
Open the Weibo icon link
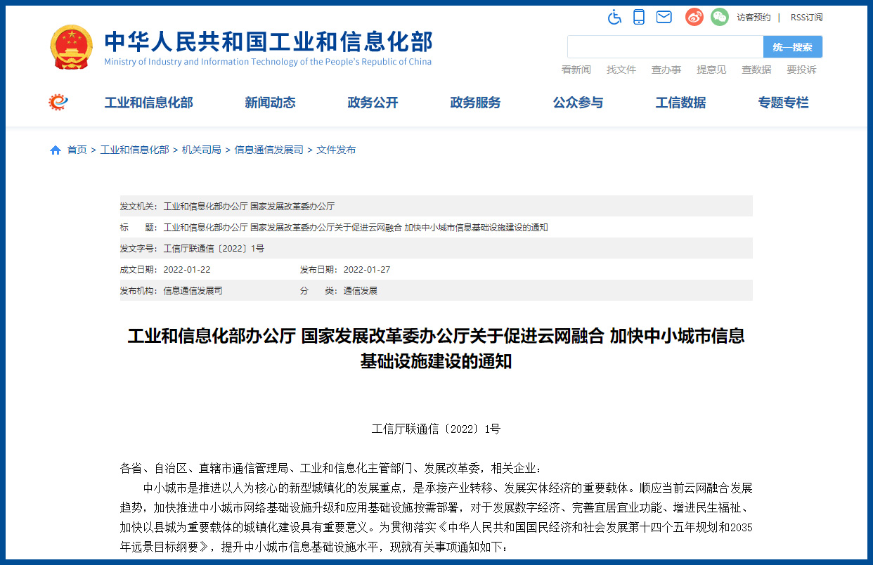694,17
